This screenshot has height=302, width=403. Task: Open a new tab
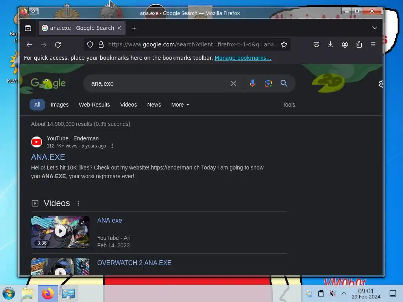tap(134, 28)
